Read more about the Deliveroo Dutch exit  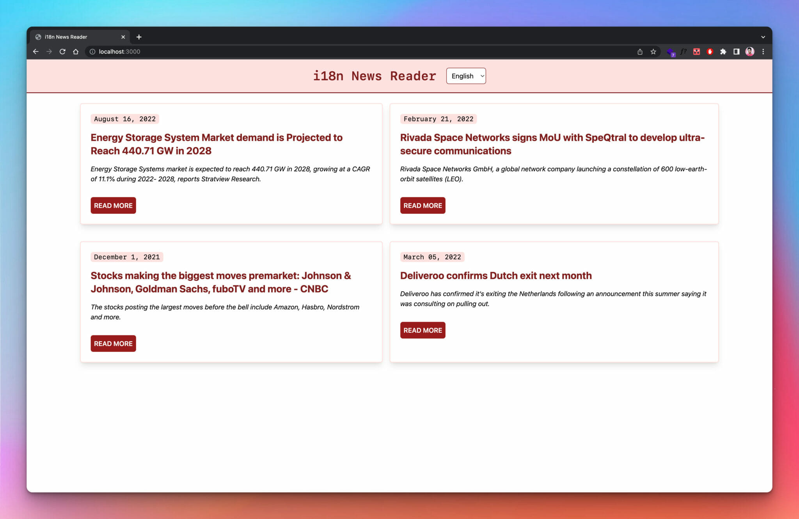[x=423, y=330]
